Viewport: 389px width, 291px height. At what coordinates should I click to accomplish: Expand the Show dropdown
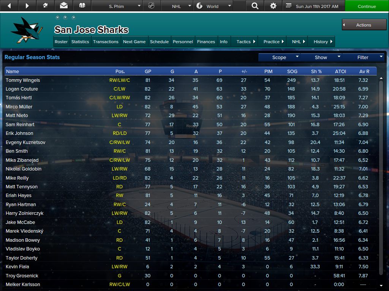point(321,58)
